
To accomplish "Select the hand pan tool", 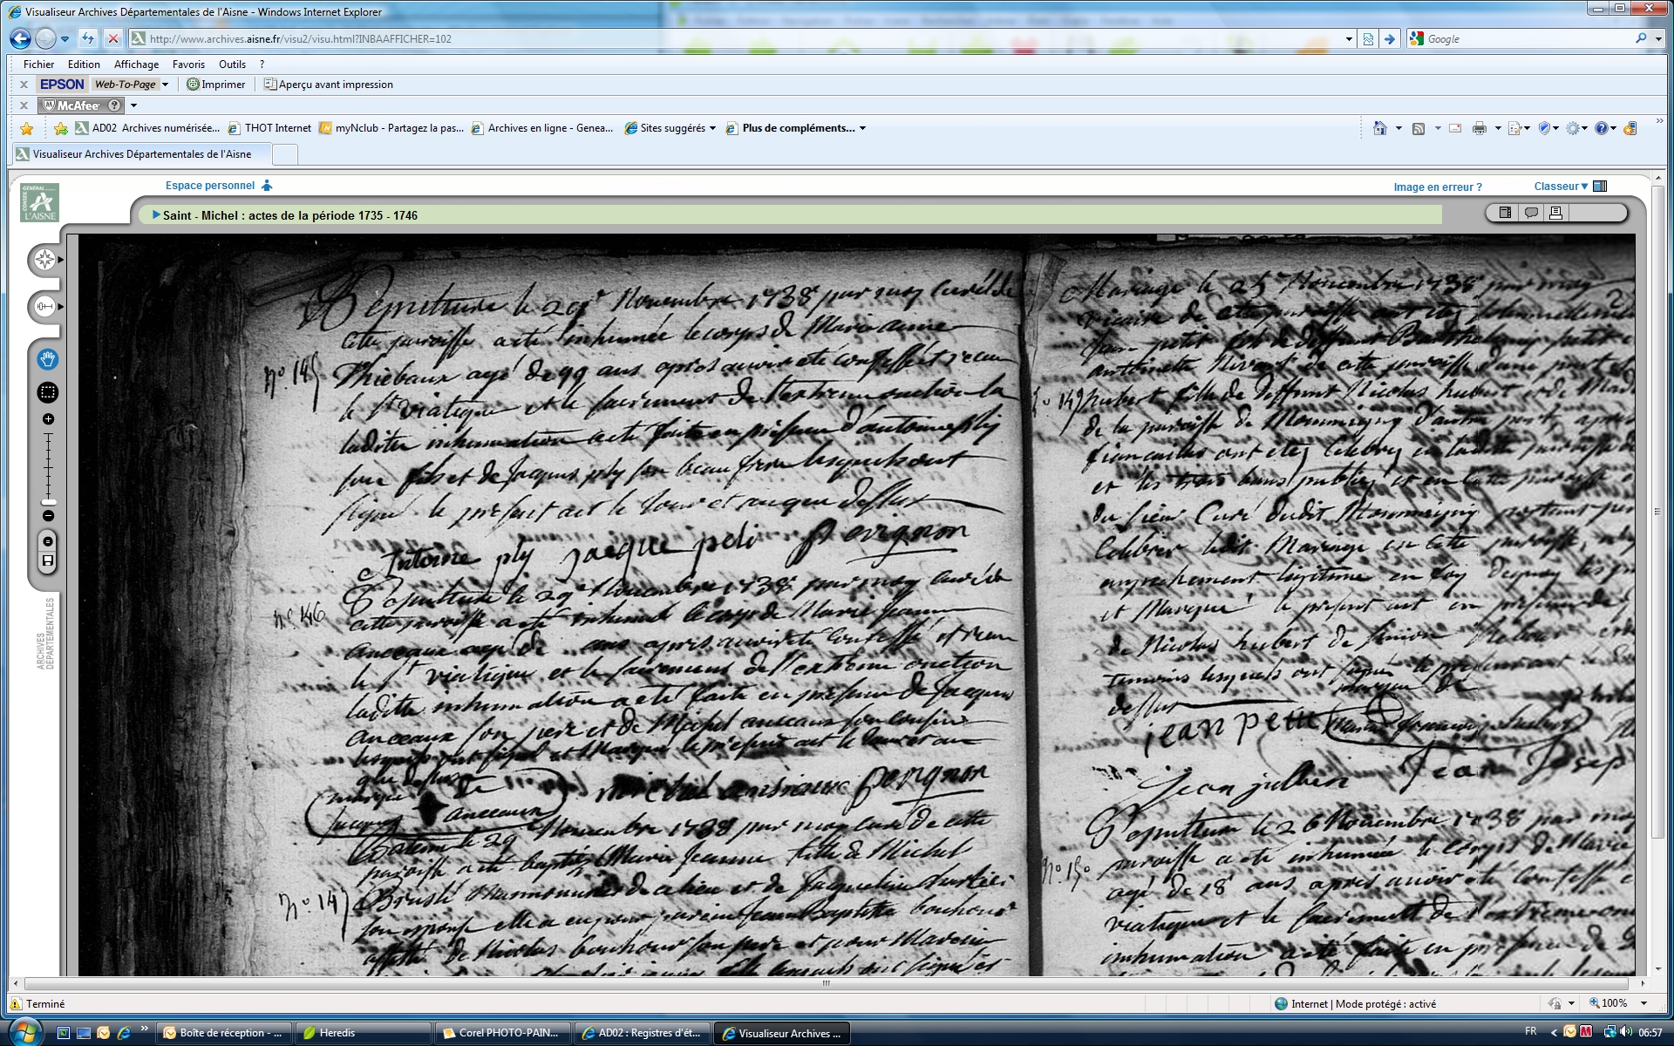I will click(x=48, y=359).
